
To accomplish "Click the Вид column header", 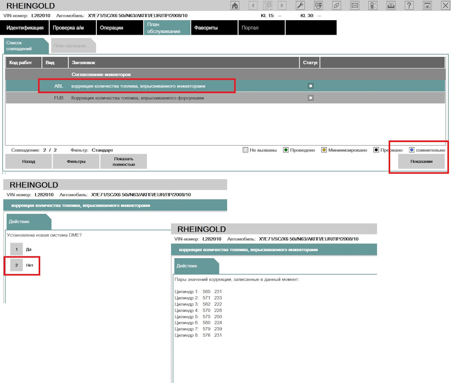I will (55, 63).
